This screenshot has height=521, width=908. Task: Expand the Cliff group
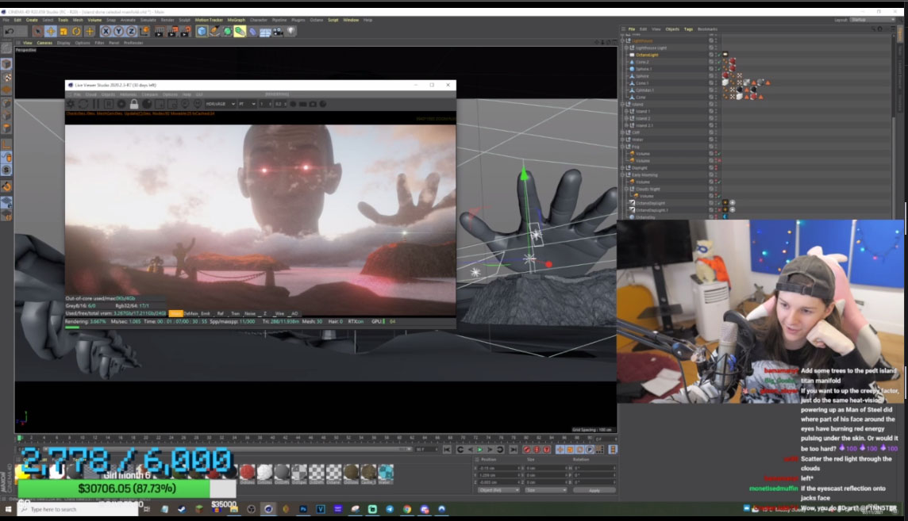click(x=622, y=132)
